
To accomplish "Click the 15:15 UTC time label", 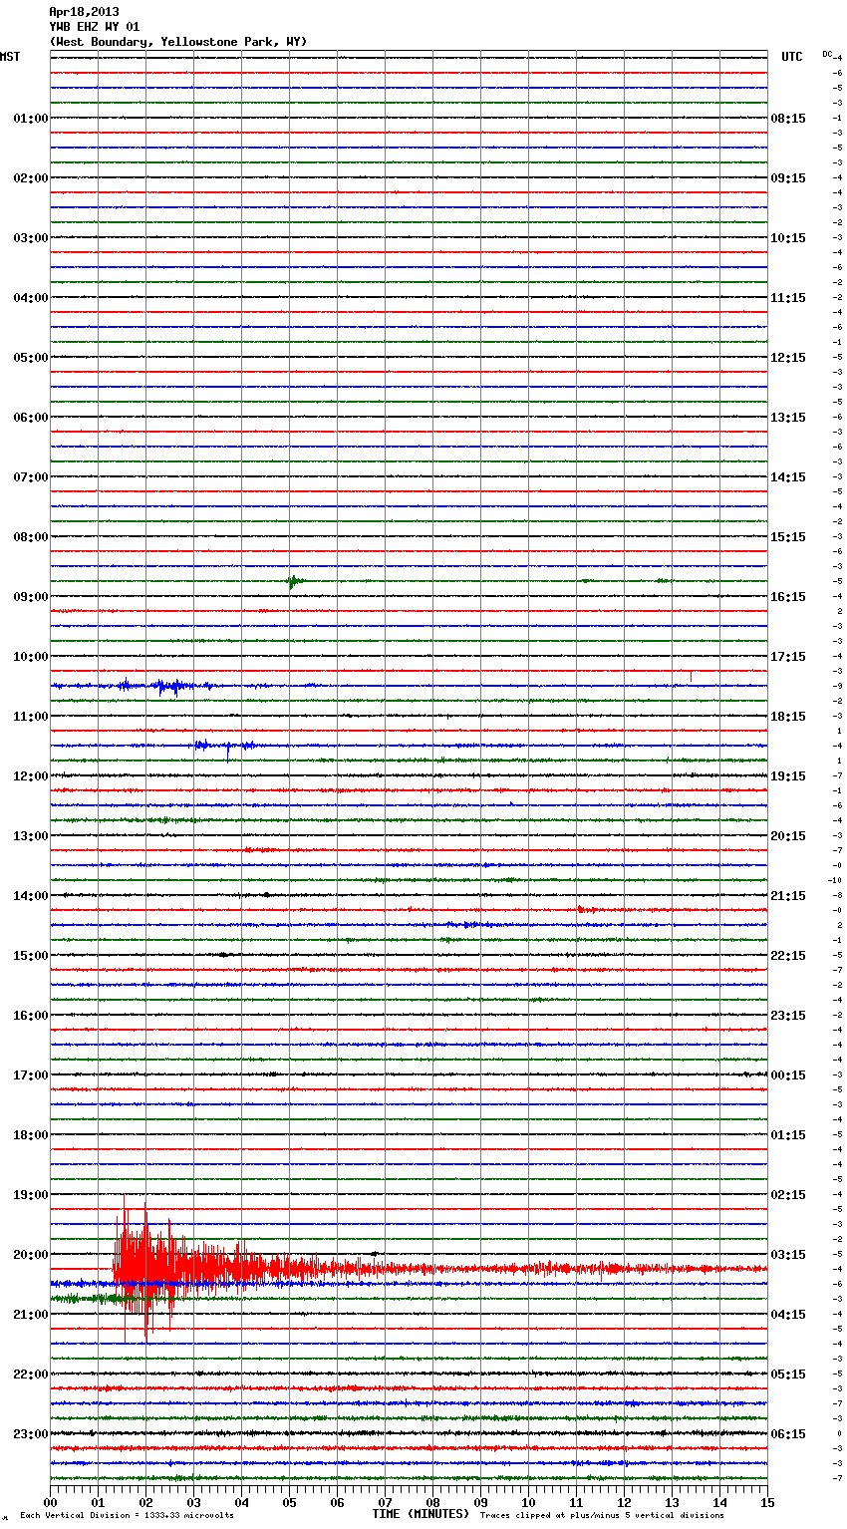I will (788, 537).
